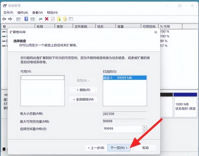Click the red X delete icon
Image resolution: width=199 pixels, height=156 pixels.
tap(47, 19)
